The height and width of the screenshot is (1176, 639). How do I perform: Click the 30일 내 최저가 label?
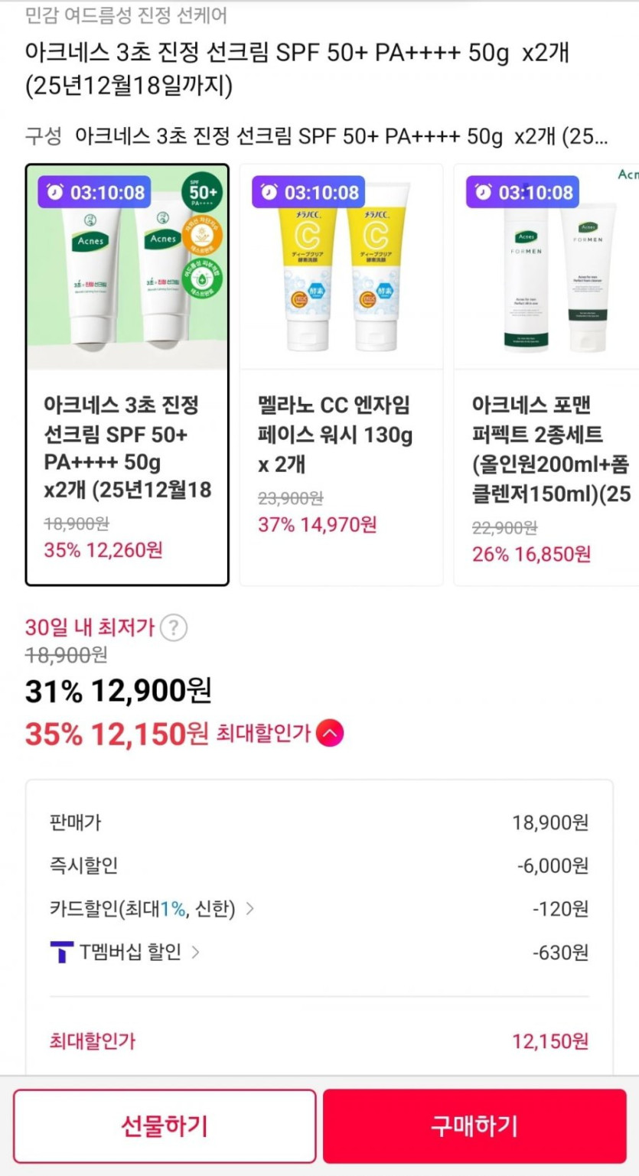point(90,628)
